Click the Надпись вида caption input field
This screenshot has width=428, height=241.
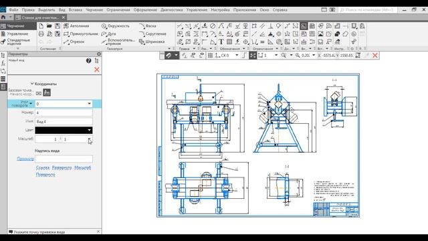pos(64,159)
